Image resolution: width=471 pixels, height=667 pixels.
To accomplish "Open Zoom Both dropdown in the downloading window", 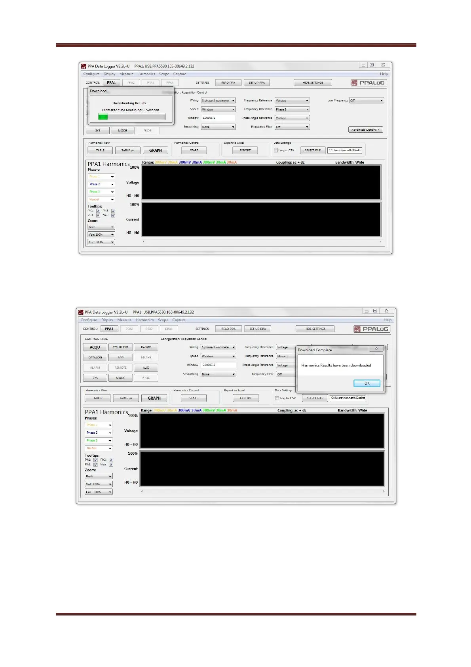I will 101,227.
